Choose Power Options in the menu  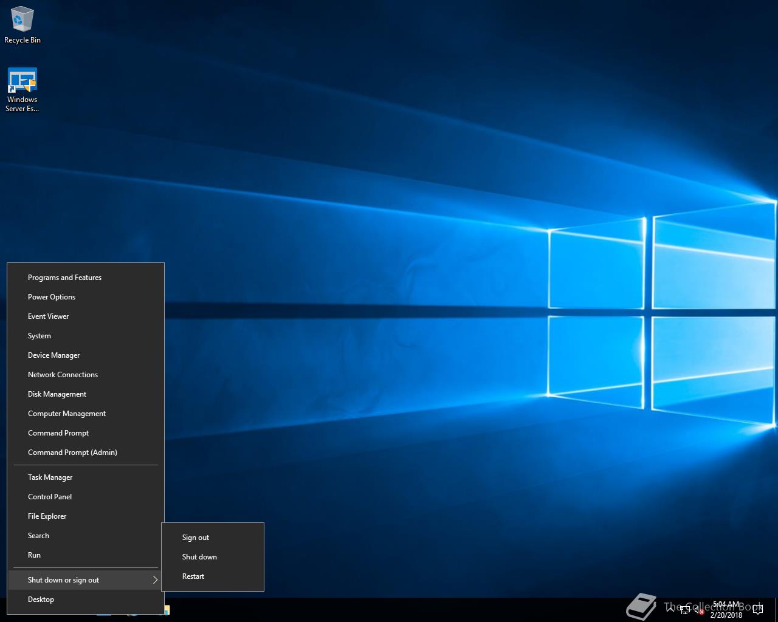coord(86,297)
